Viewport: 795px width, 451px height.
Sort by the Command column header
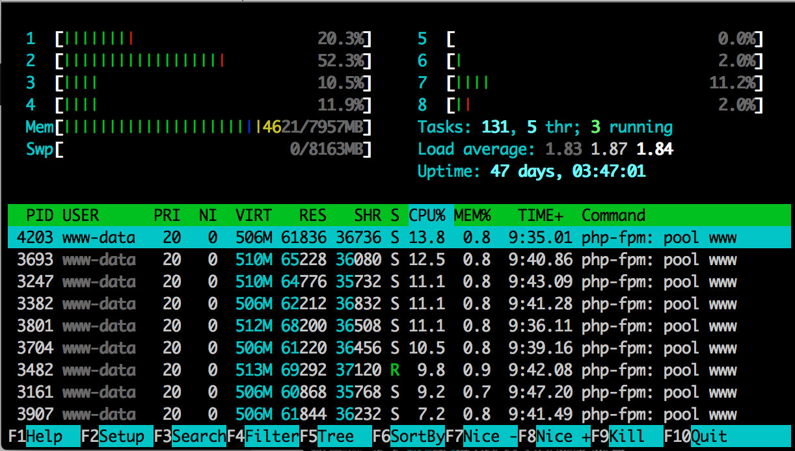[x=613, y=215]
